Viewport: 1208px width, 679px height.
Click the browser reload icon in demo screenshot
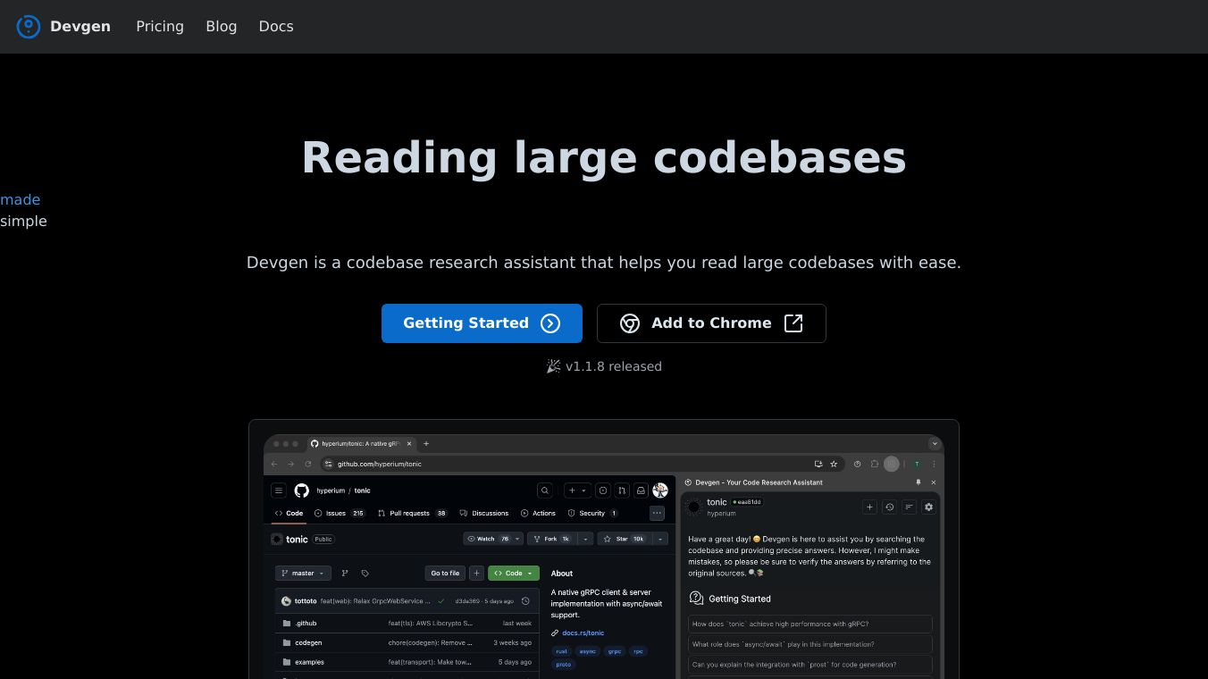pos(308,465)
